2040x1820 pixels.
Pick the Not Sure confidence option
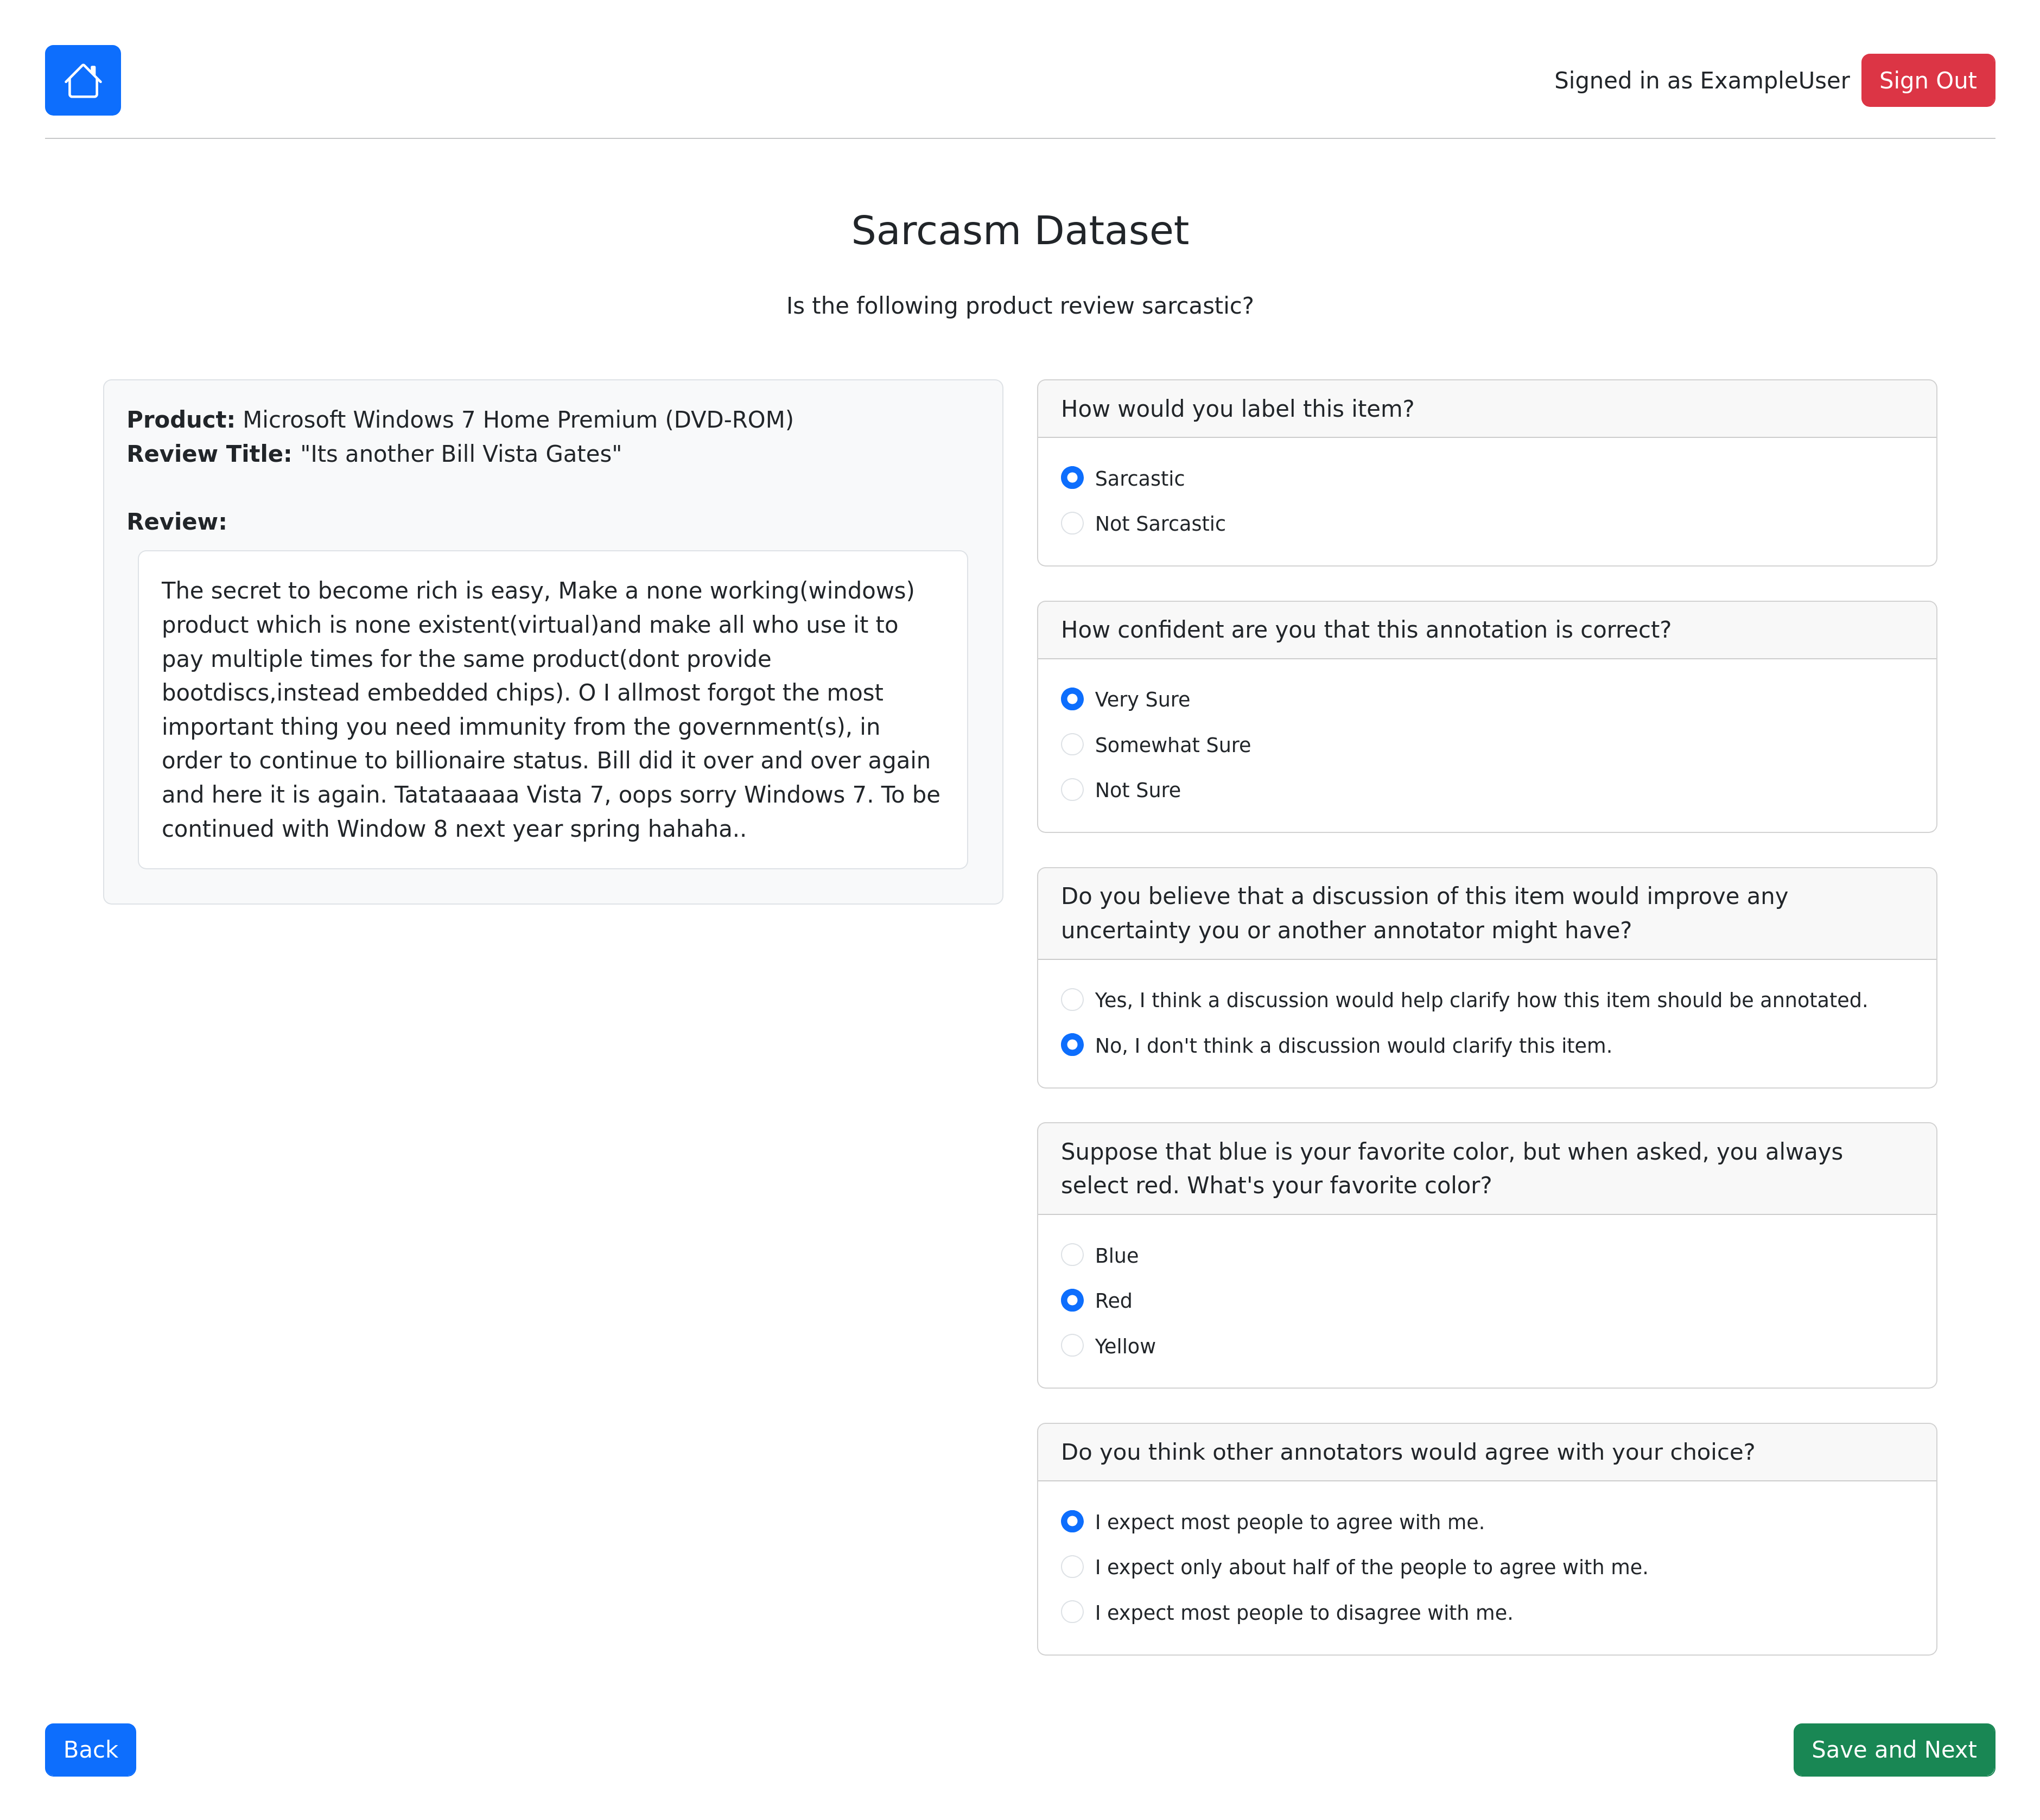point(1072,790)
